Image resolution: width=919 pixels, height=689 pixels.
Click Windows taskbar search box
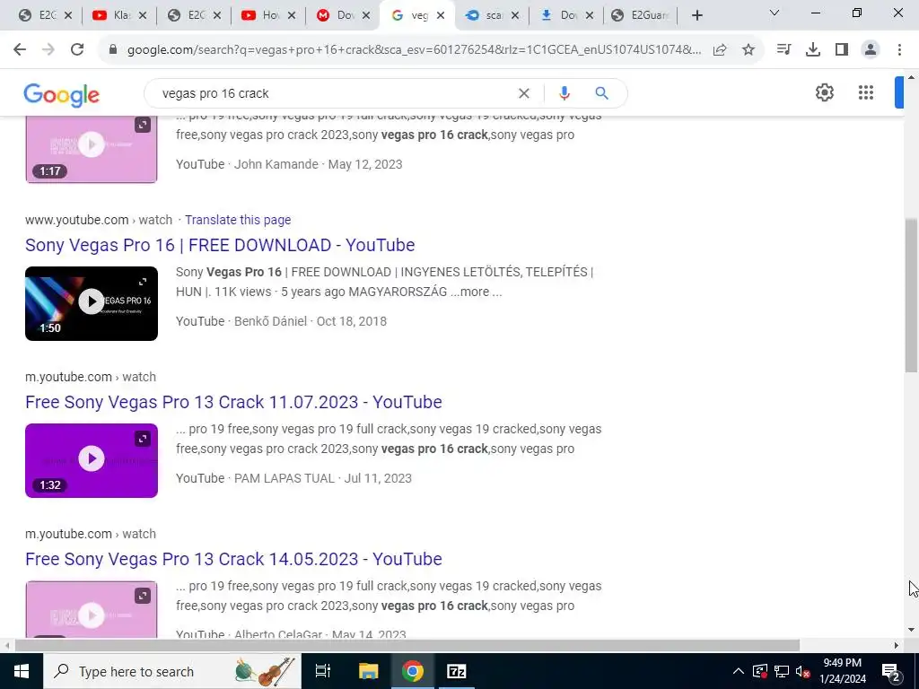coord(172,671)
